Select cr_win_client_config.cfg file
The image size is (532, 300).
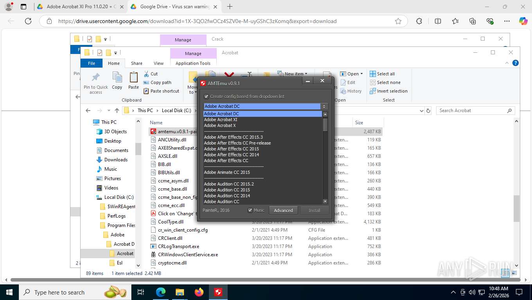pyautogui.click(x=183, y=230)
